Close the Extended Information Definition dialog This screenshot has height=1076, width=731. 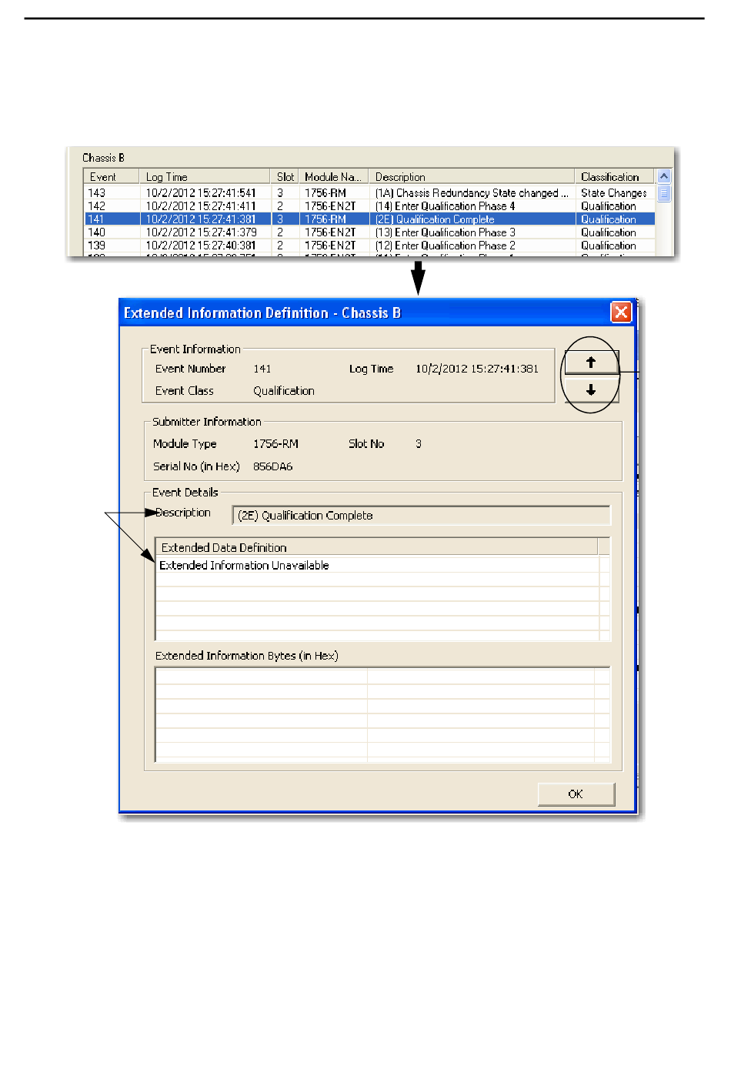pyautogui.click(x=621, y=312)
